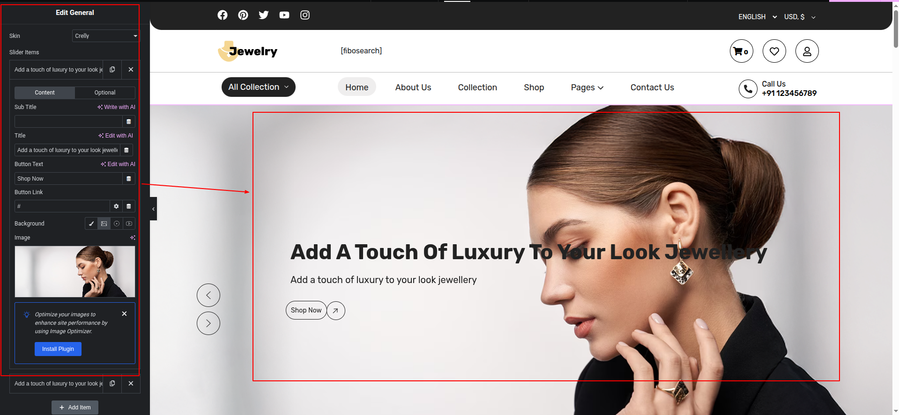Open the Pinterest social link

(243, 15)
